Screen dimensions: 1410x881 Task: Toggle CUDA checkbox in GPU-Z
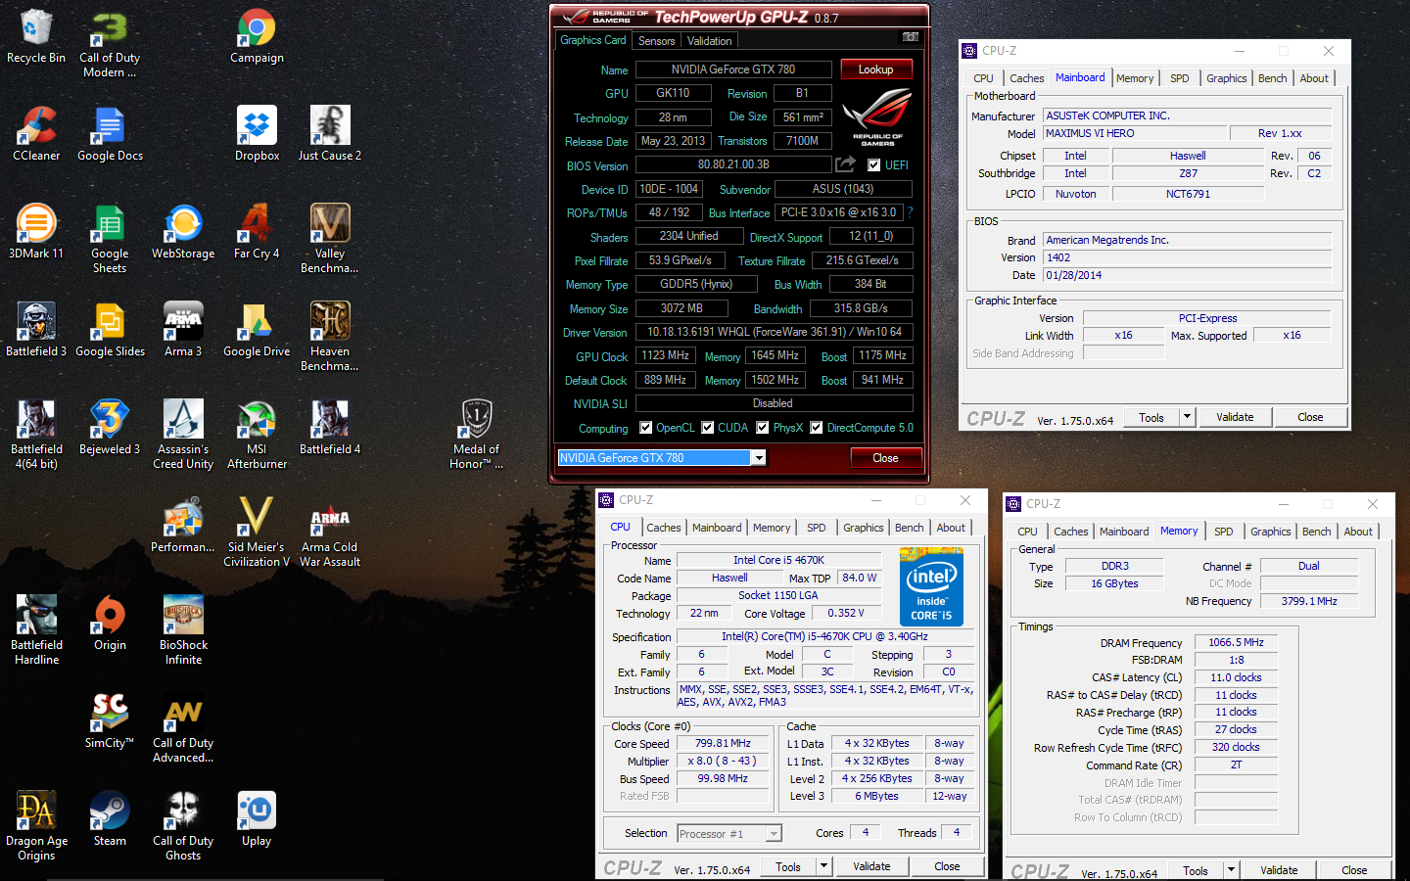(x=707, y=428)
